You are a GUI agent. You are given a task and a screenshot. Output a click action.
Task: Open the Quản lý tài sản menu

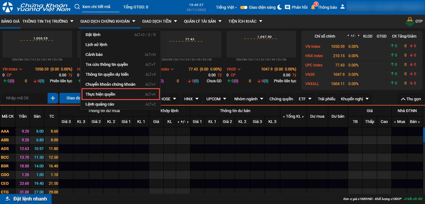click(x=203, y=21)
